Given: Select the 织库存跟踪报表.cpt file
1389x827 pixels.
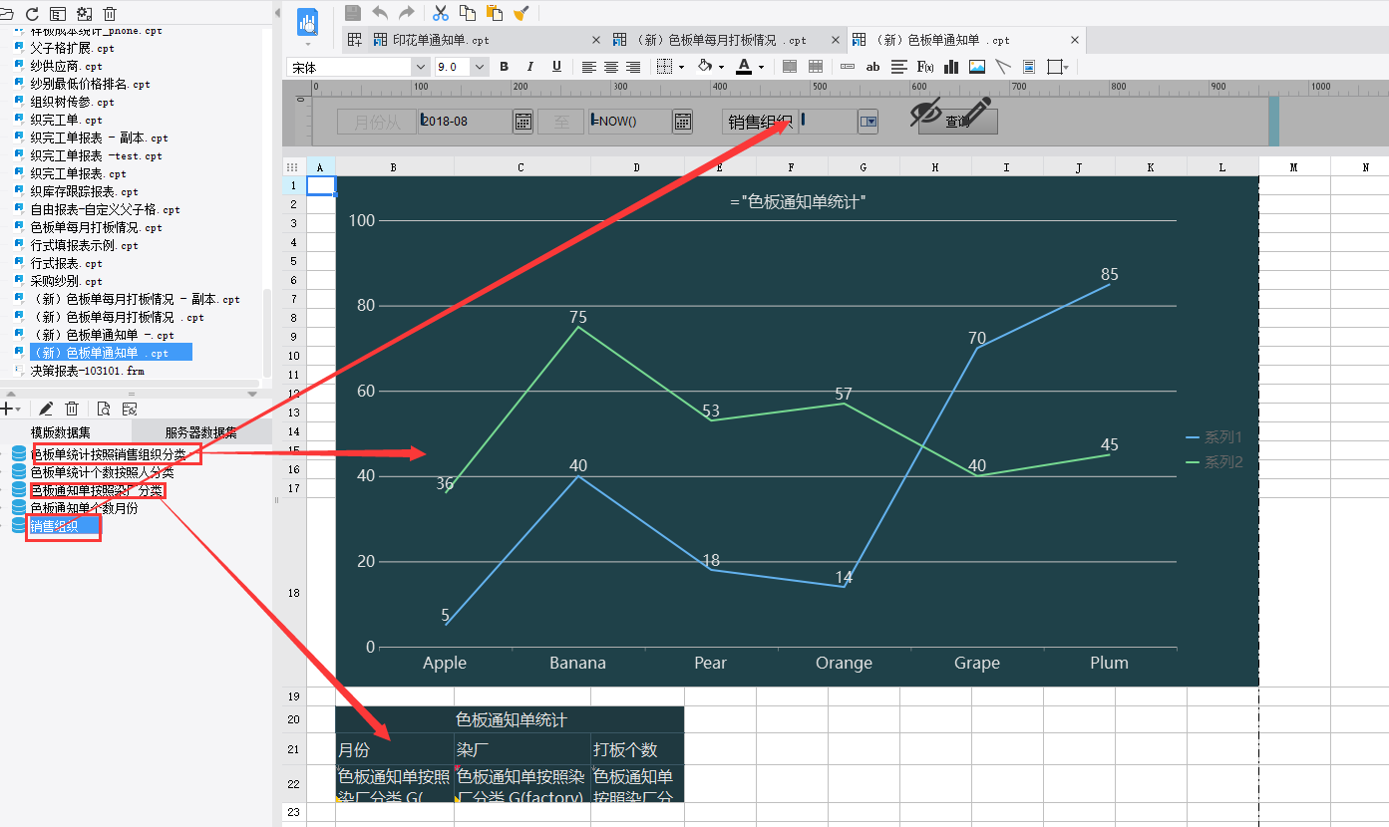Looking at the screenshot, I should tap(85, 191).
